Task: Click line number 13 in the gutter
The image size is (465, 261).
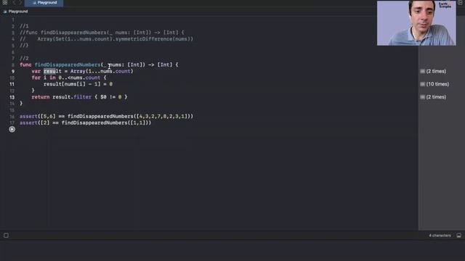Action: (x=12, y=97)
